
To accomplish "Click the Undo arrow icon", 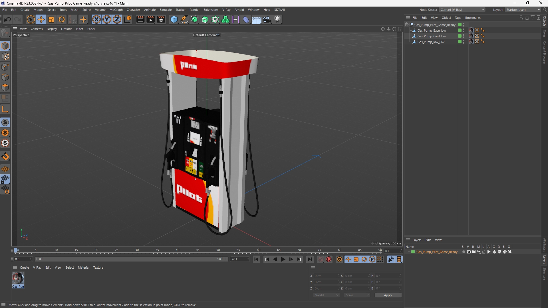I will coord(8,19).
